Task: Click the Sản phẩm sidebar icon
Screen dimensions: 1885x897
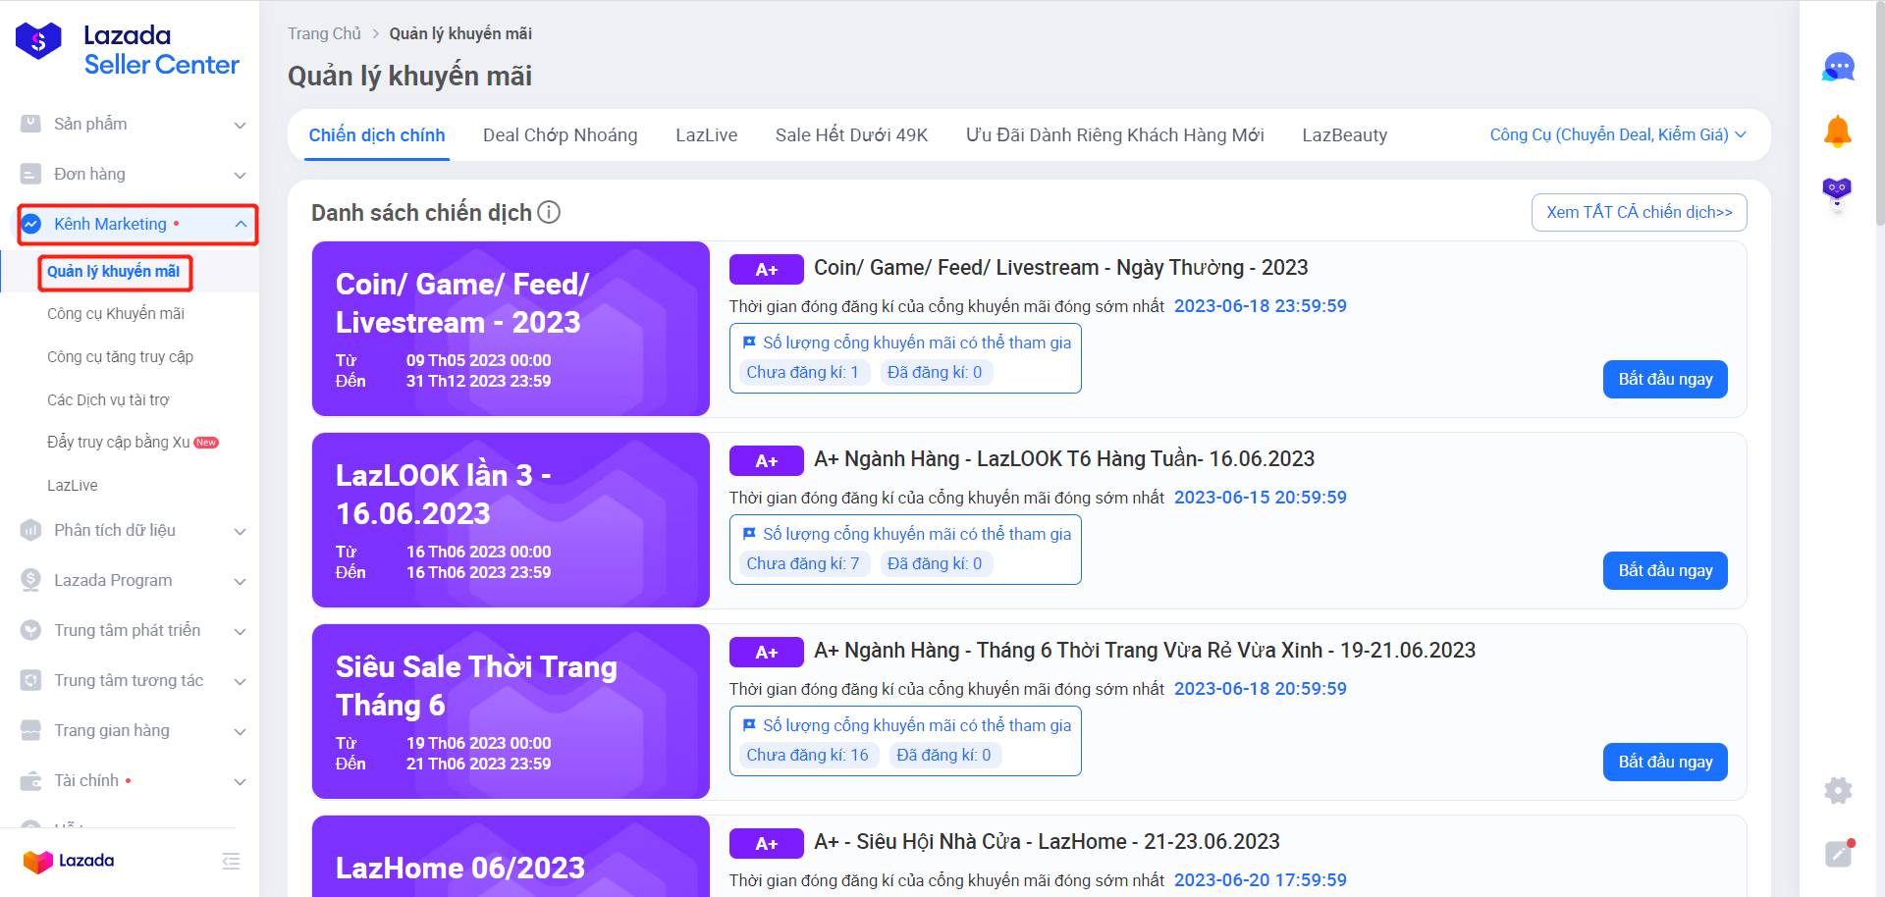Action: pyautogui.click(x=29, y=124)
